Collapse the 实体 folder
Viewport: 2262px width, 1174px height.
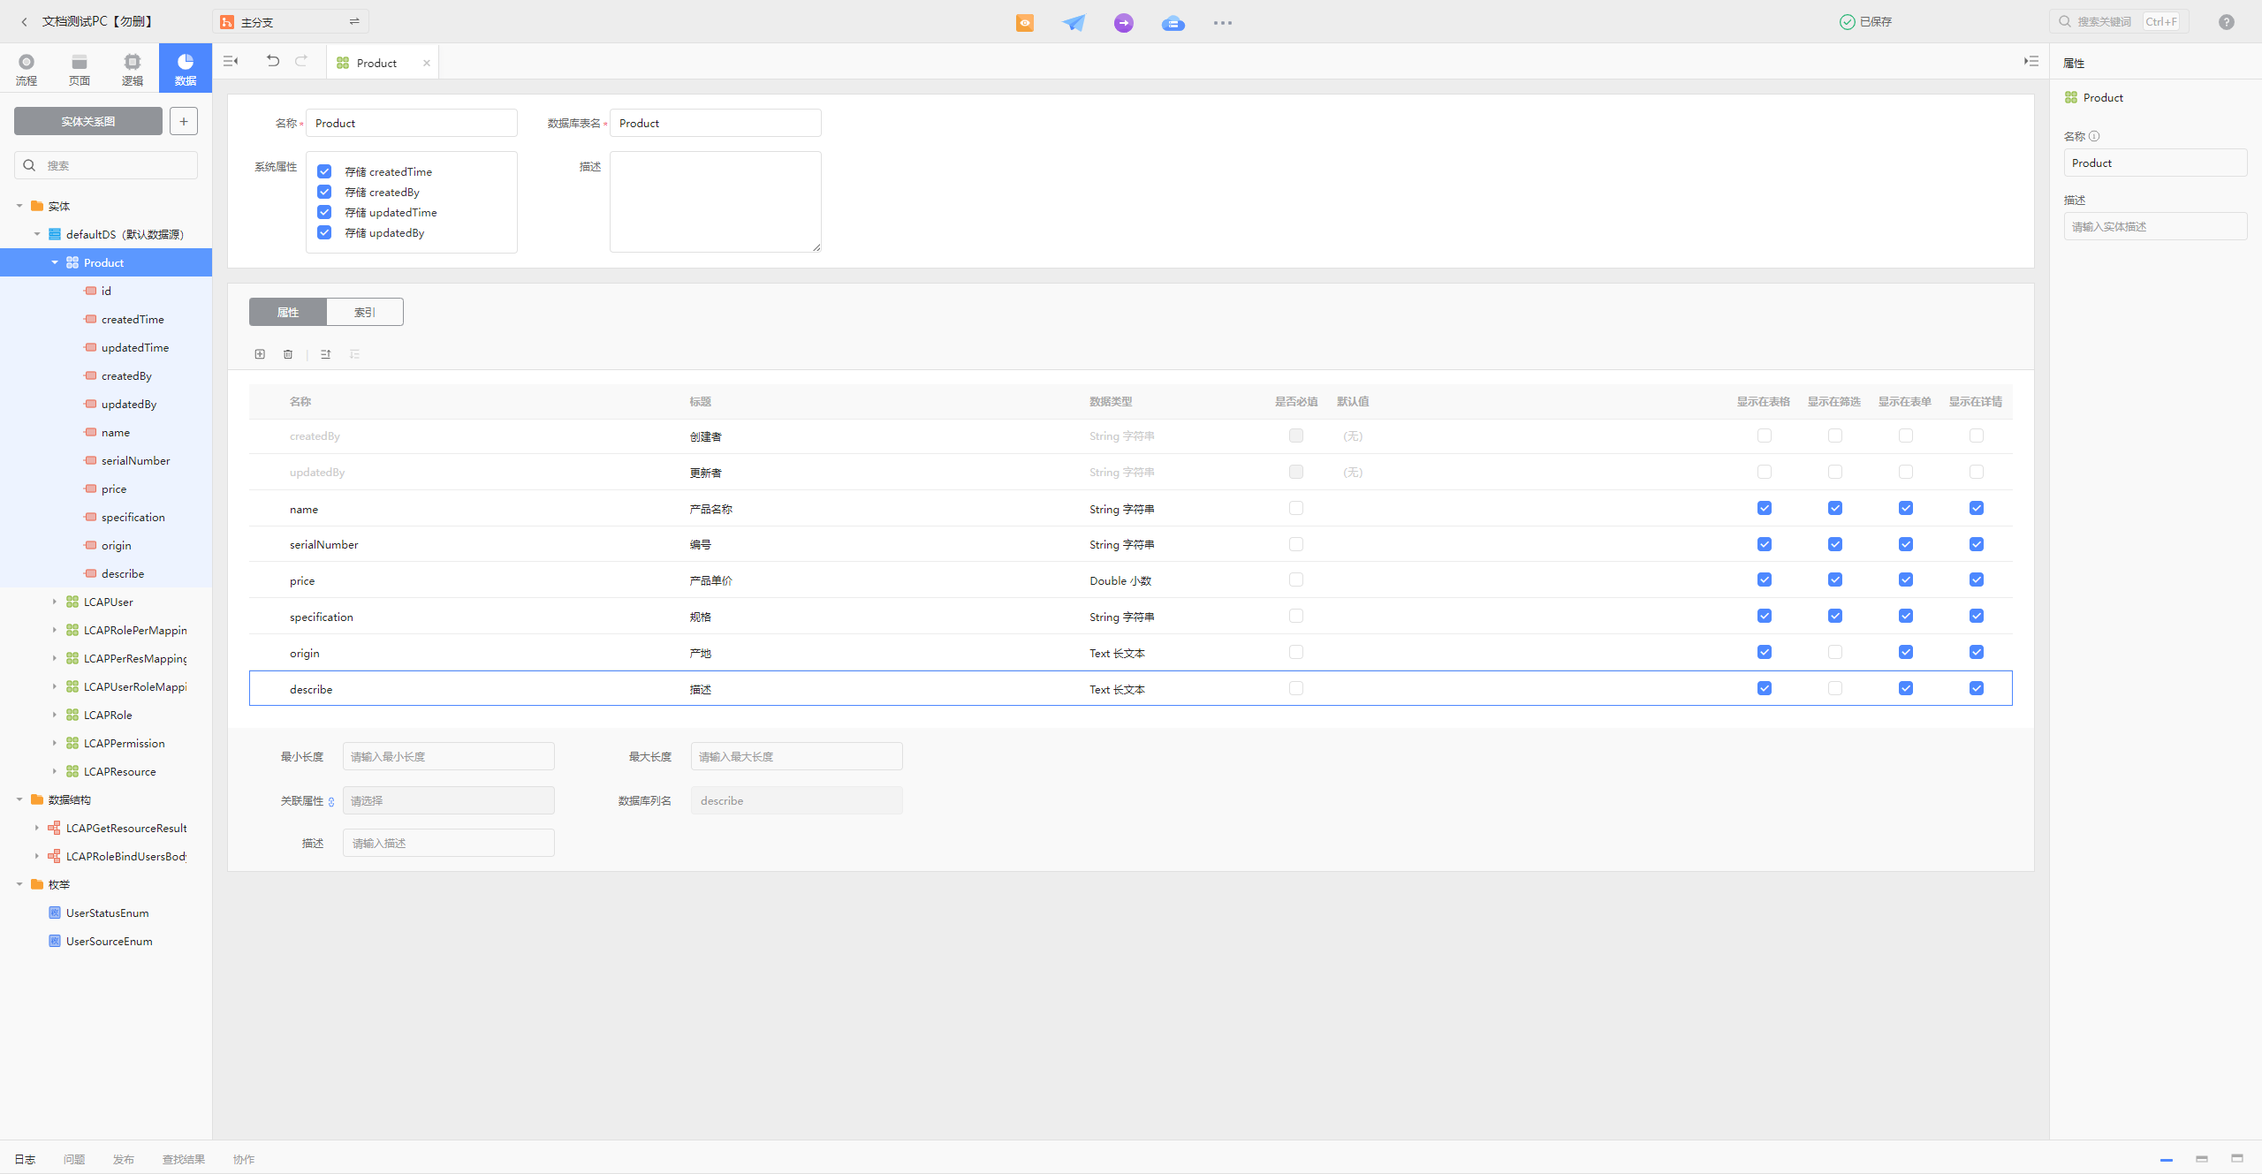[19, 206]
